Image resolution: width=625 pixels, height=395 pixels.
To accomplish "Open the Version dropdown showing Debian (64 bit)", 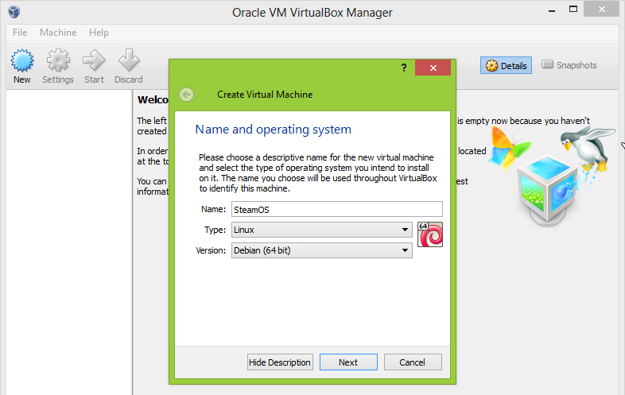I will click(322, 250).
